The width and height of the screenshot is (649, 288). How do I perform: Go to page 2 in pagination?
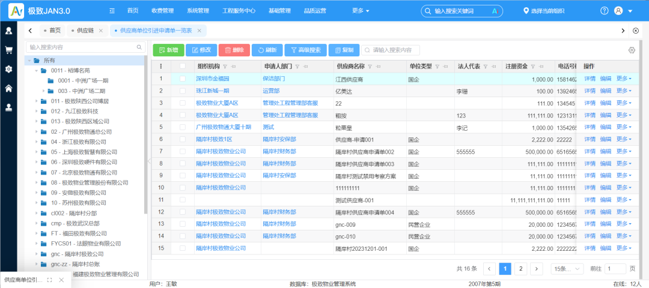(520, 269)
